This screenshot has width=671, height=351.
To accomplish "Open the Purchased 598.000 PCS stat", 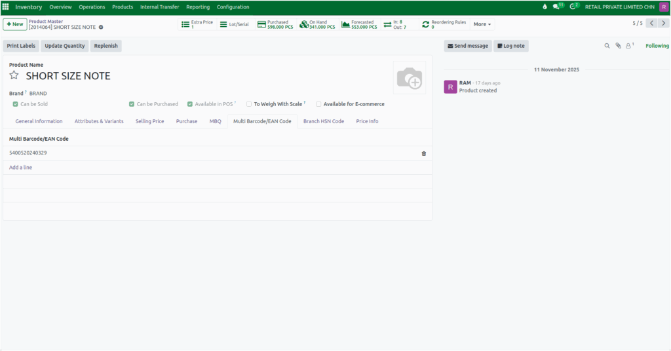I will 276,24.
